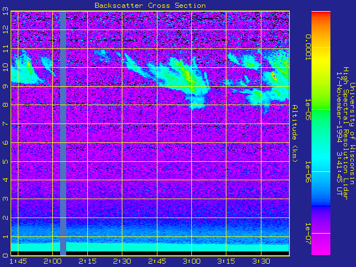Image resolution: width=356 pixels, height=267 pixels.
Task: Select altitude tick label 9
Action: pos(6,86)
